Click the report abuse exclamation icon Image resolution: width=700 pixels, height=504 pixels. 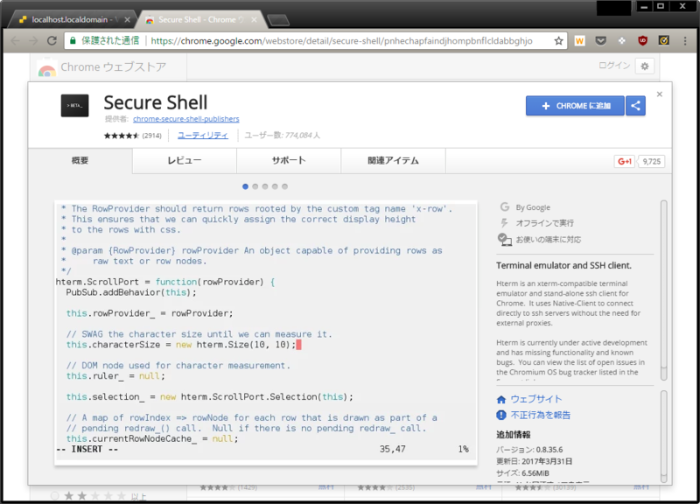501,415
